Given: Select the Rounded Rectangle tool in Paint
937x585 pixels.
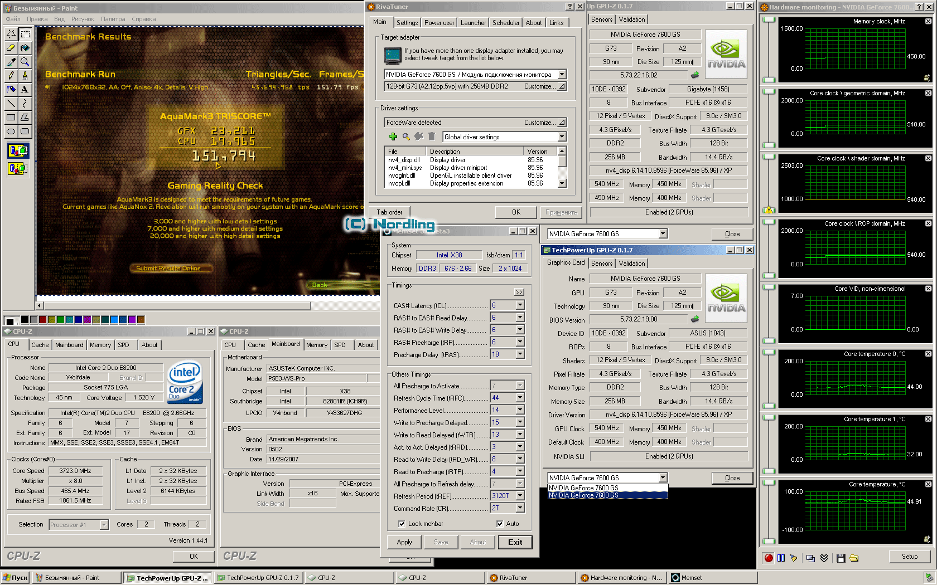Looking at the screenshot, I should pos(25,131).
